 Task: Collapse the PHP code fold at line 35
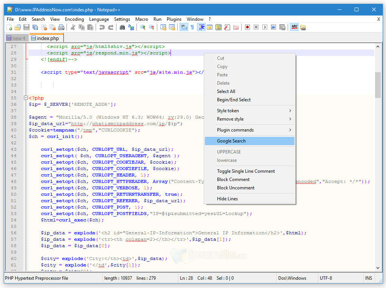[26, 98]
